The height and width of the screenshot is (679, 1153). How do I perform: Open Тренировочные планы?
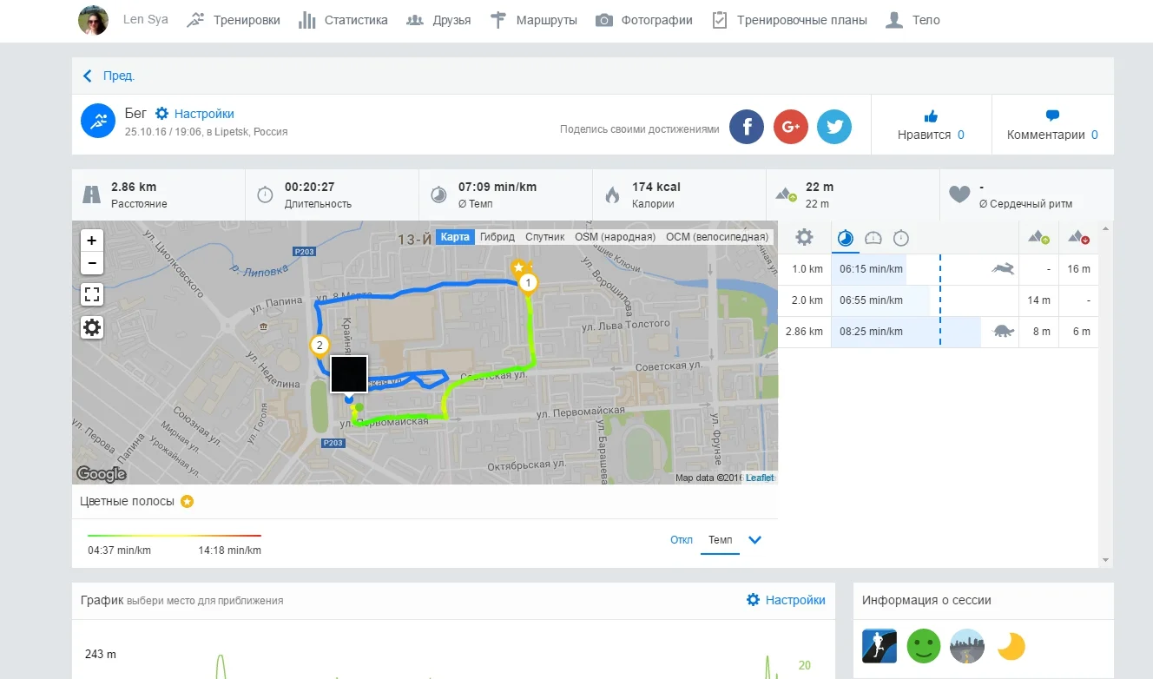(789, 20)
